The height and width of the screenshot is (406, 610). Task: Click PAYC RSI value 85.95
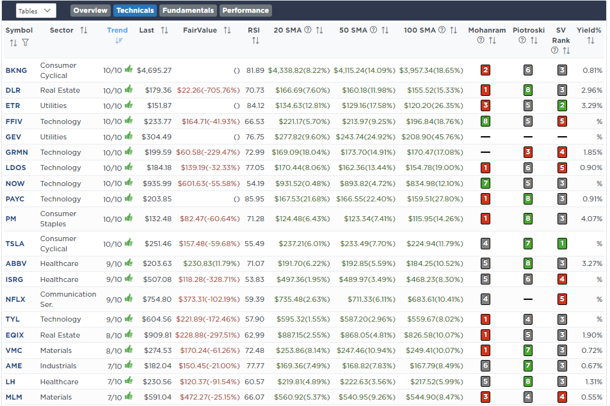click(x=254, y=199)
